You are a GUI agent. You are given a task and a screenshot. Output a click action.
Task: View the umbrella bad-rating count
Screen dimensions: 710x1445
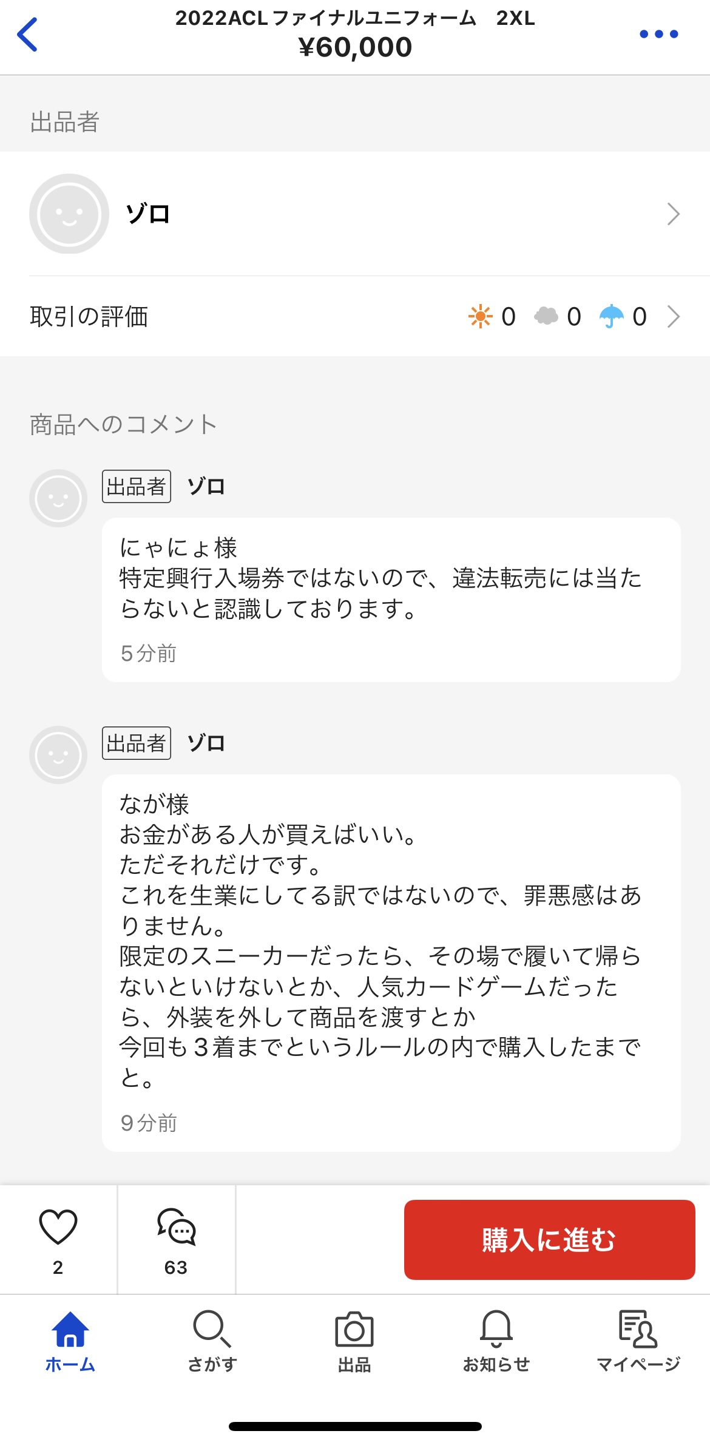tap(623, 317)
